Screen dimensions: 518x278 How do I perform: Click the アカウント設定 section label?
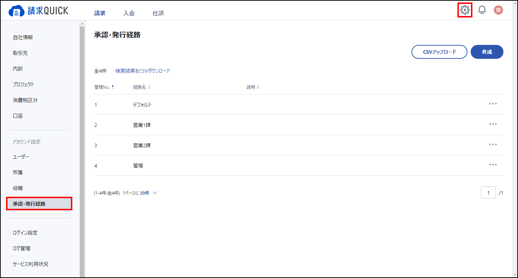[27, 142]
